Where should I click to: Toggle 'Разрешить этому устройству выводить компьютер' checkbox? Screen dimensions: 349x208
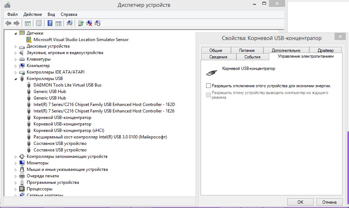pyautogui.click(x=208, y=95)
